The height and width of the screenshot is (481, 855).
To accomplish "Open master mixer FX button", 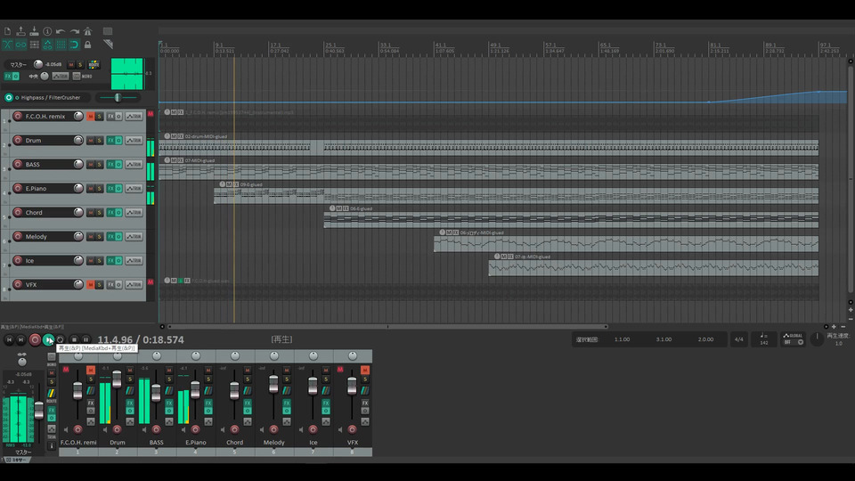I will tap(52, 410).
